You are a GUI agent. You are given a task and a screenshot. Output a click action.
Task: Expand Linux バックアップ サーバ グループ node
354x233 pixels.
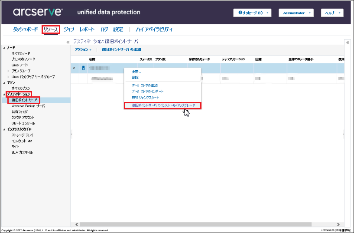coord(9,77)
